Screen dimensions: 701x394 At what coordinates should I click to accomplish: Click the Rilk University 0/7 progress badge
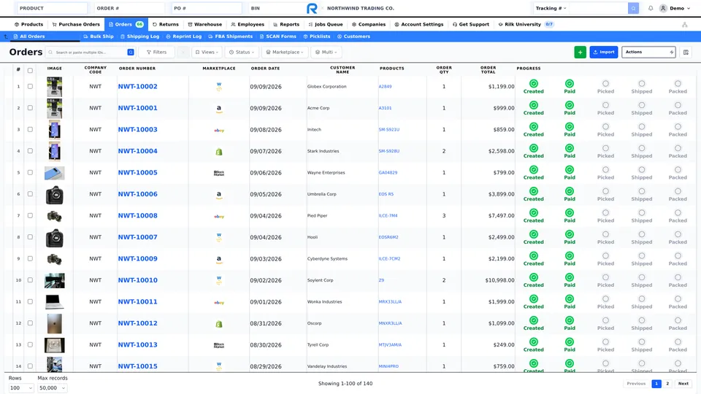click(549, 25)
